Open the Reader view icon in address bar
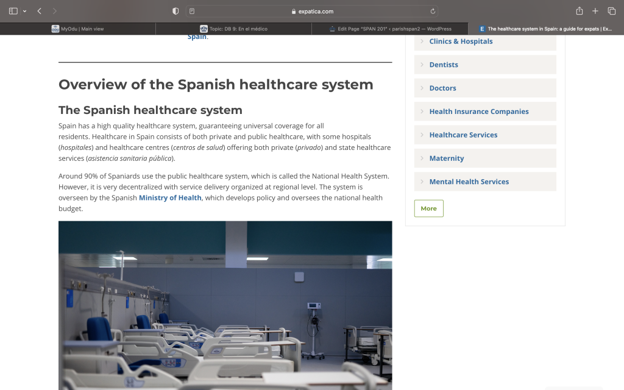Viewport: 624px width, 390px height. point(192,11)
